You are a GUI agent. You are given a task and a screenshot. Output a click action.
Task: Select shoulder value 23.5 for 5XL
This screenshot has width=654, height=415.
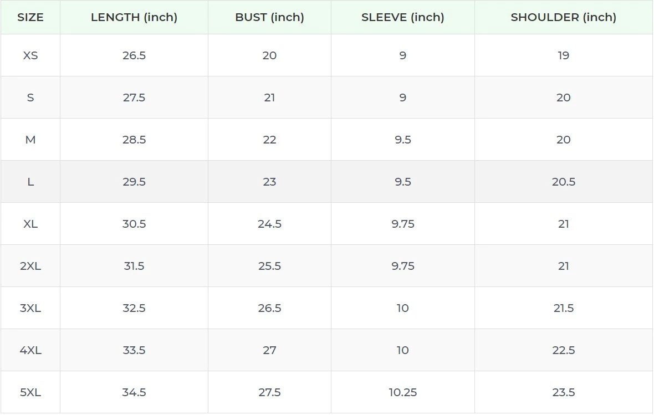click(x=563, y=392)
